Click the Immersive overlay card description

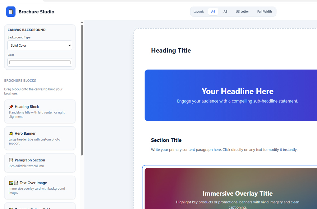pos(37,191)
